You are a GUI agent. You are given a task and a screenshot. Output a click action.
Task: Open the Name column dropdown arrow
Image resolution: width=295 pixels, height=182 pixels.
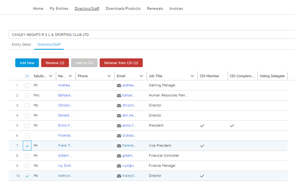[x=70, y=76]
